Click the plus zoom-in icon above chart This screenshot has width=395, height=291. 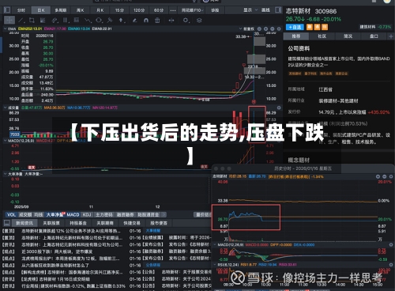[x=265, y=28]
